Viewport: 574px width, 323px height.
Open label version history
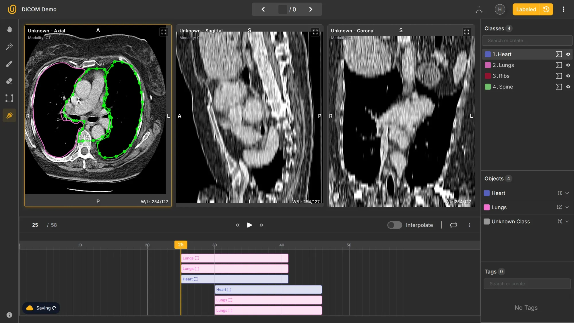point(546,9)
